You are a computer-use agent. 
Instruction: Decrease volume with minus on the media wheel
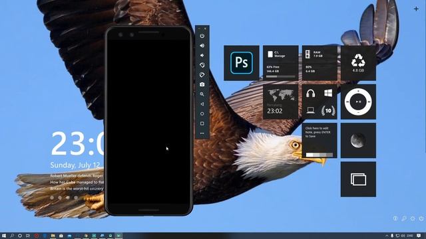(x=358, y=112)
